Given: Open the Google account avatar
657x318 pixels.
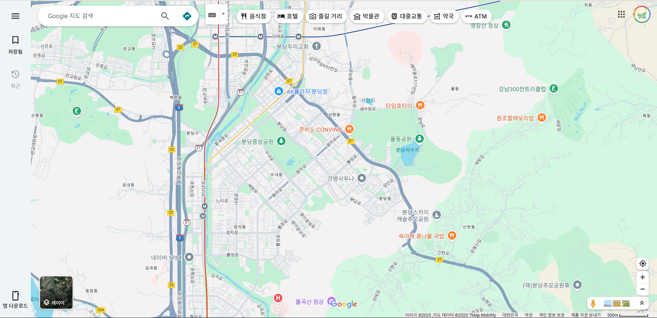Looking at the screenshot, I should 642,14.
